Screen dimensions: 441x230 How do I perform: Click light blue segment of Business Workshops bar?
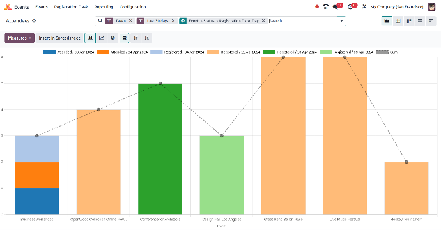click(37, 149)
